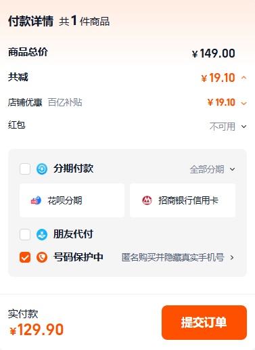Click the friend pay blue icon
The image size is (255, 350).
click(x=42, y=234)
